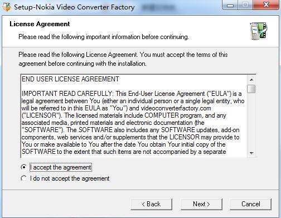Click the disabled maximize window button
The height and width of the screenshot is (218, 281).
coord(245,5)
